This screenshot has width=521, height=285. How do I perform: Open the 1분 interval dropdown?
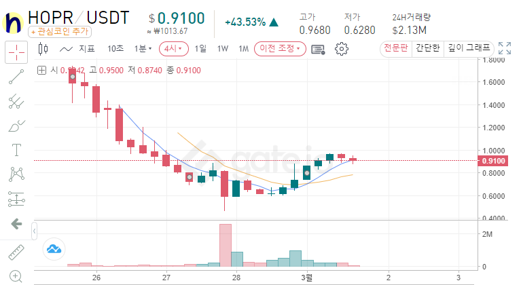point(143,49)
